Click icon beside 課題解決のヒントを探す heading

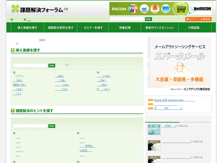pyautogui.click(x=13, y=111)
